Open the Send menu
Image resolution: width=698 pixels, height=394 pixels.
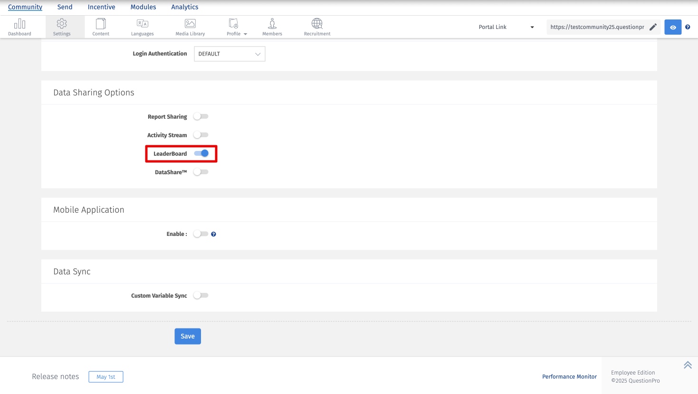point(65,7)
